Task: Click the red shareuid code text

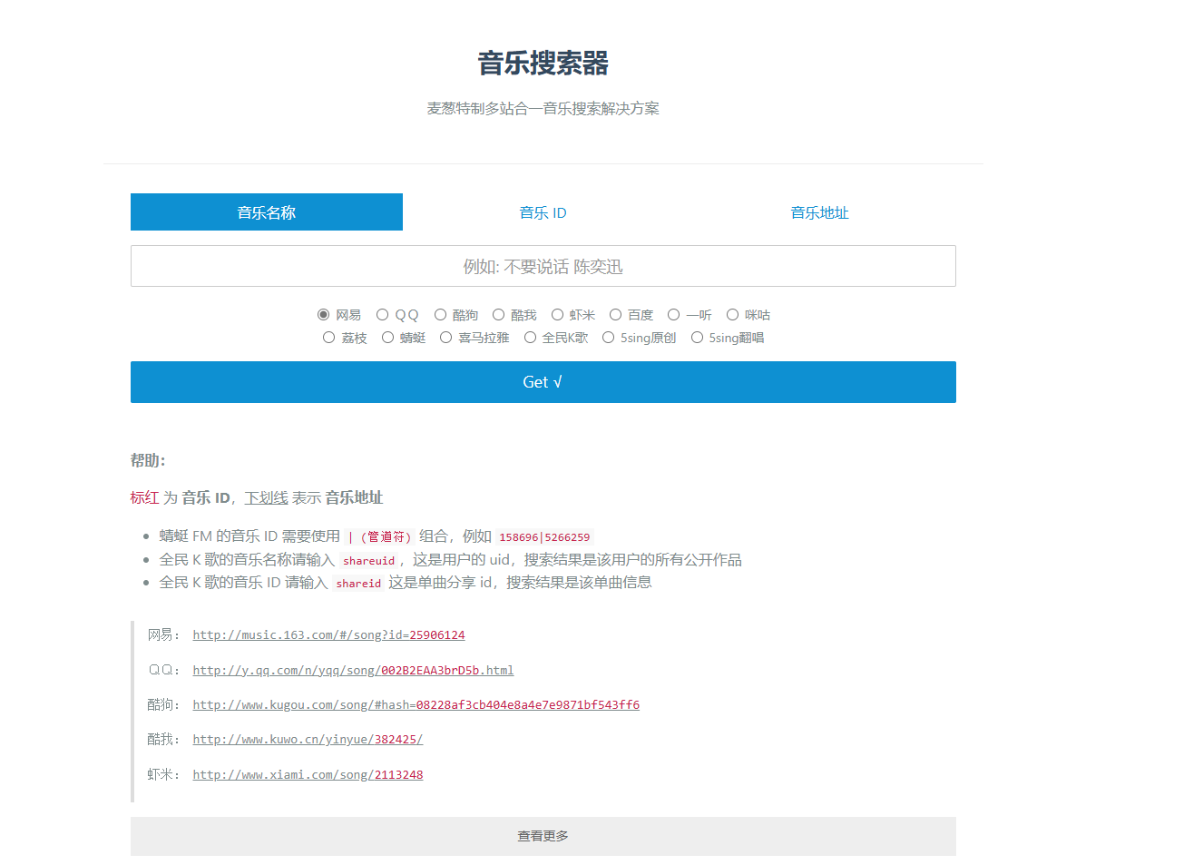Action: pos(368,561)
